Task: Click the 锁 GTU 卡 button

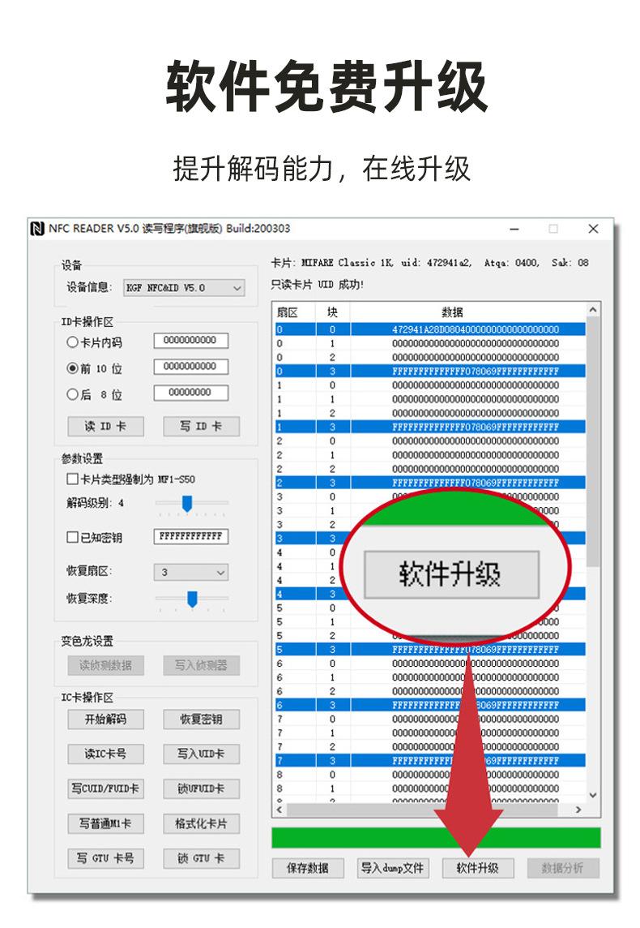Action: pos(202,858)
